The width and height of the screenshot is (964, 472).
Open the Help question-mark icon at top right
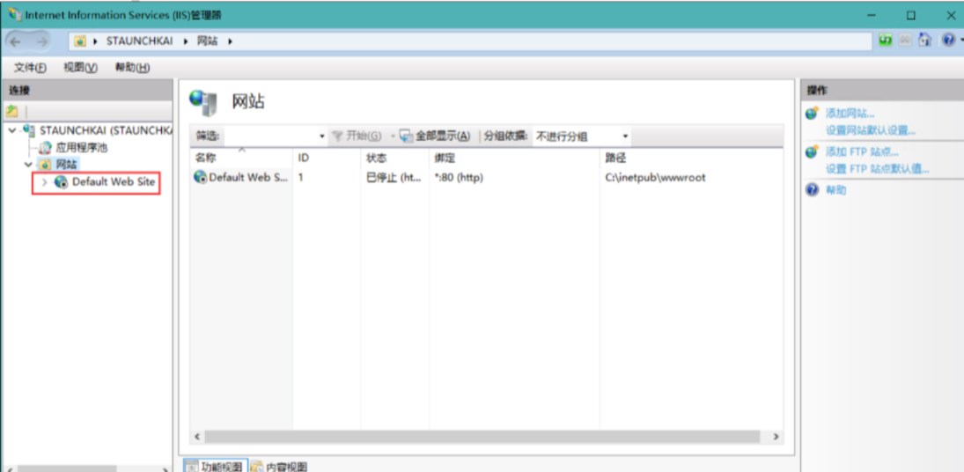(x=947, y=41)
